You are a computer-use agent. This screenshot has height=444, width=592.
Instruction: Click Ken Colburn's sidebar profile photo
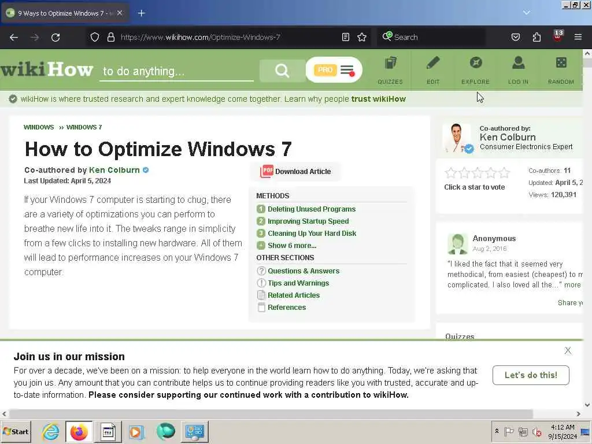pyautogui.click(x=457, y=138)
